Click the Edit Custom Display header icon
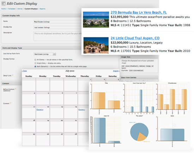Viewport: 194px width, 153px height. coord(4,4)
